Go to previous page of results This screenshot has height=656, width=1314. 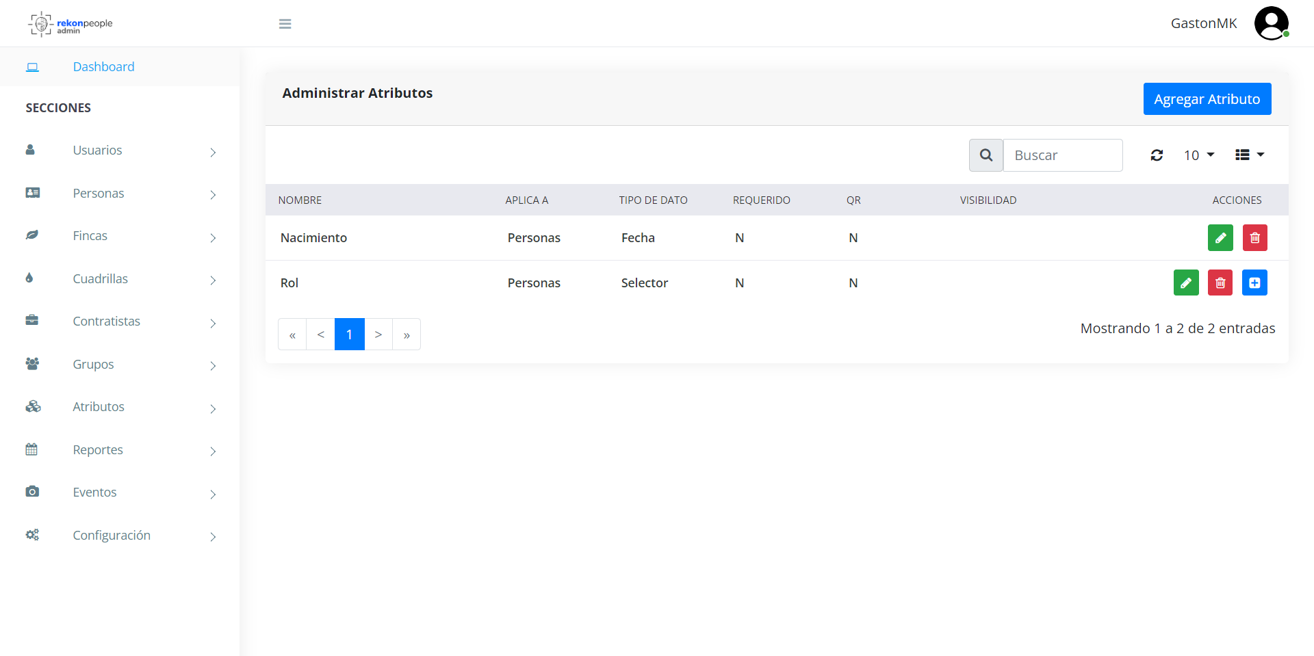(320, 334)
